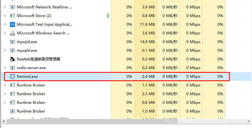This screenshot has width=252, height=128.
Task: Expand the Microsoft Store (2) group
Action: coord(5,16)
